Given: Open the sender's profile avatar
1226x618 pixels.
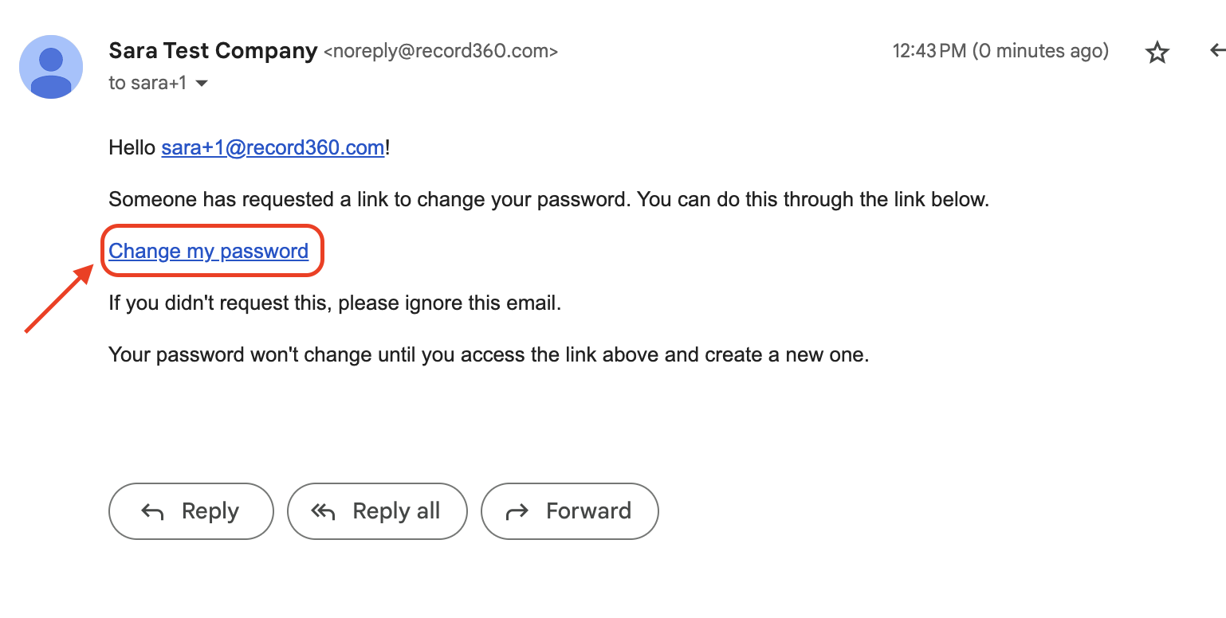Looking at the screenshot, I should (x=51, y=67).
